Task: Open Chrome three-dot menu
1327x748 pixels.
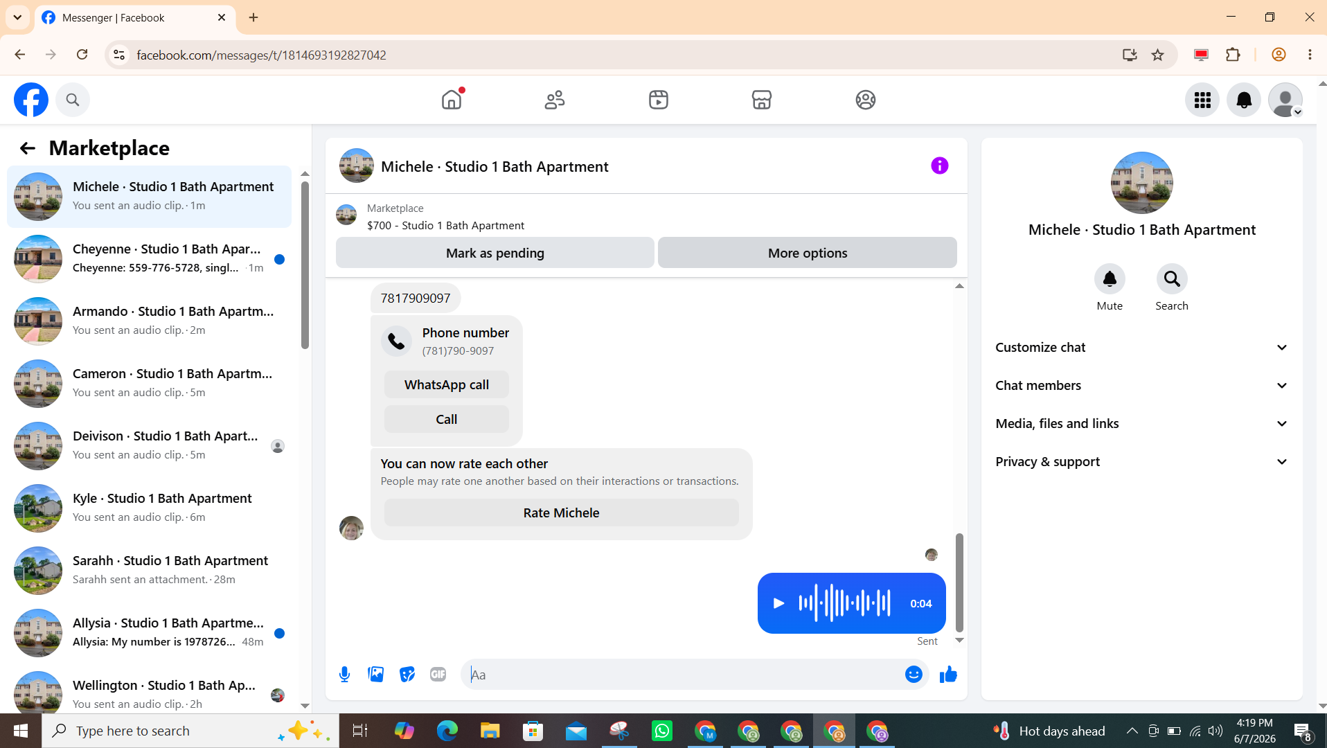Action: tap(1310, 55)
